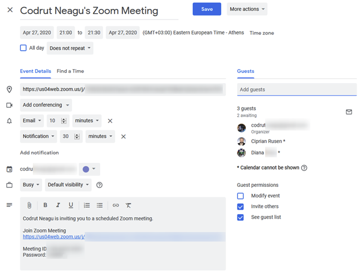Click Ciprian Rusen's avatar
This screenshot has width=361, height=275.
pyautogui.click(x=241, y=141)
